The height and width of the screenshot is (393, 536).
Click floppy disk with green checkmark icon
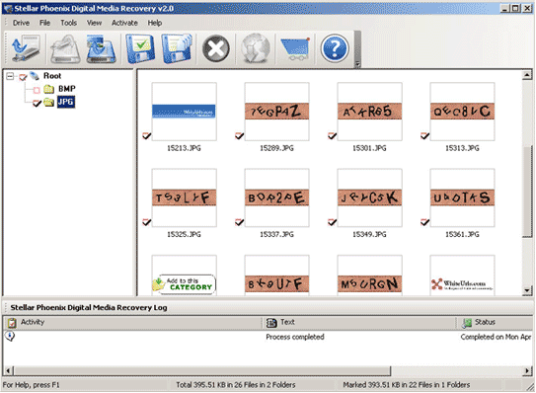coord(140,48)
